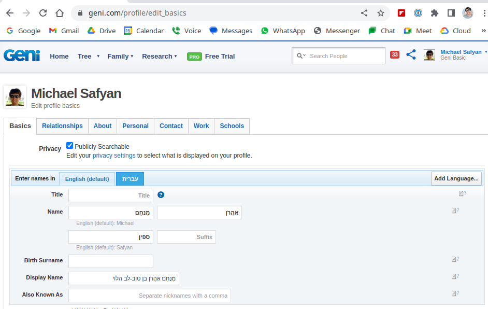Bookmark this page with the star icon

click(x=381, y=13)
